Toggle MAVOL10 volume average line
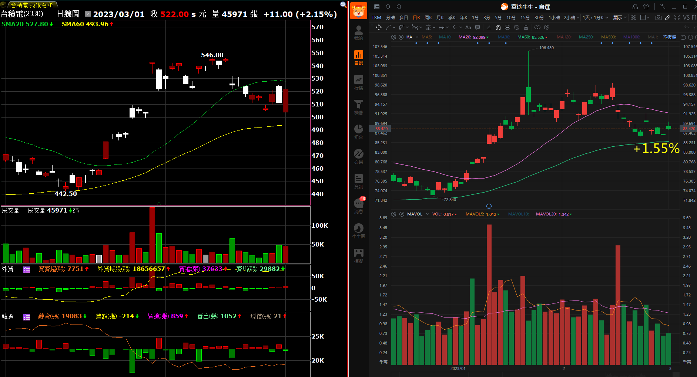This screenshot has width=697, height=377. point(519,214)
